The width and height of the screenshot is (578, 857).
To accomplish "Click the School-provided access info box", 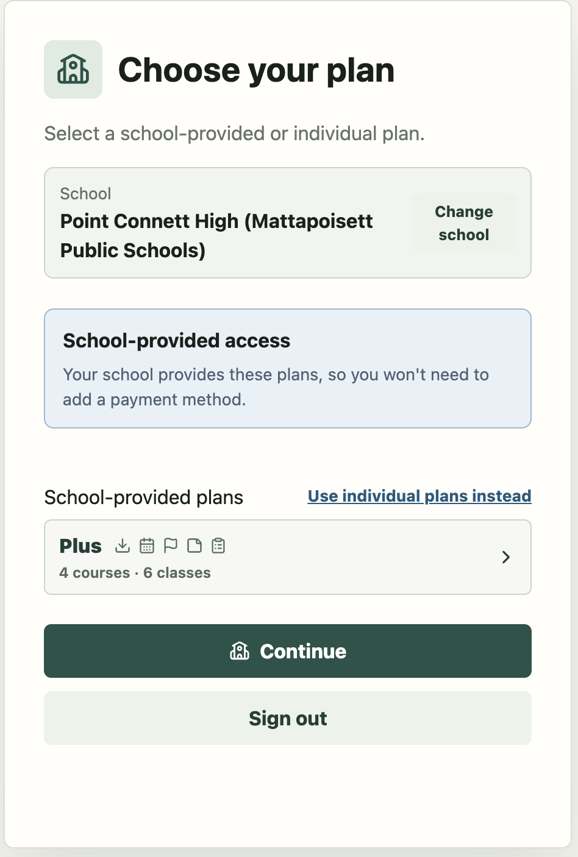I will (x=288, y=369).
